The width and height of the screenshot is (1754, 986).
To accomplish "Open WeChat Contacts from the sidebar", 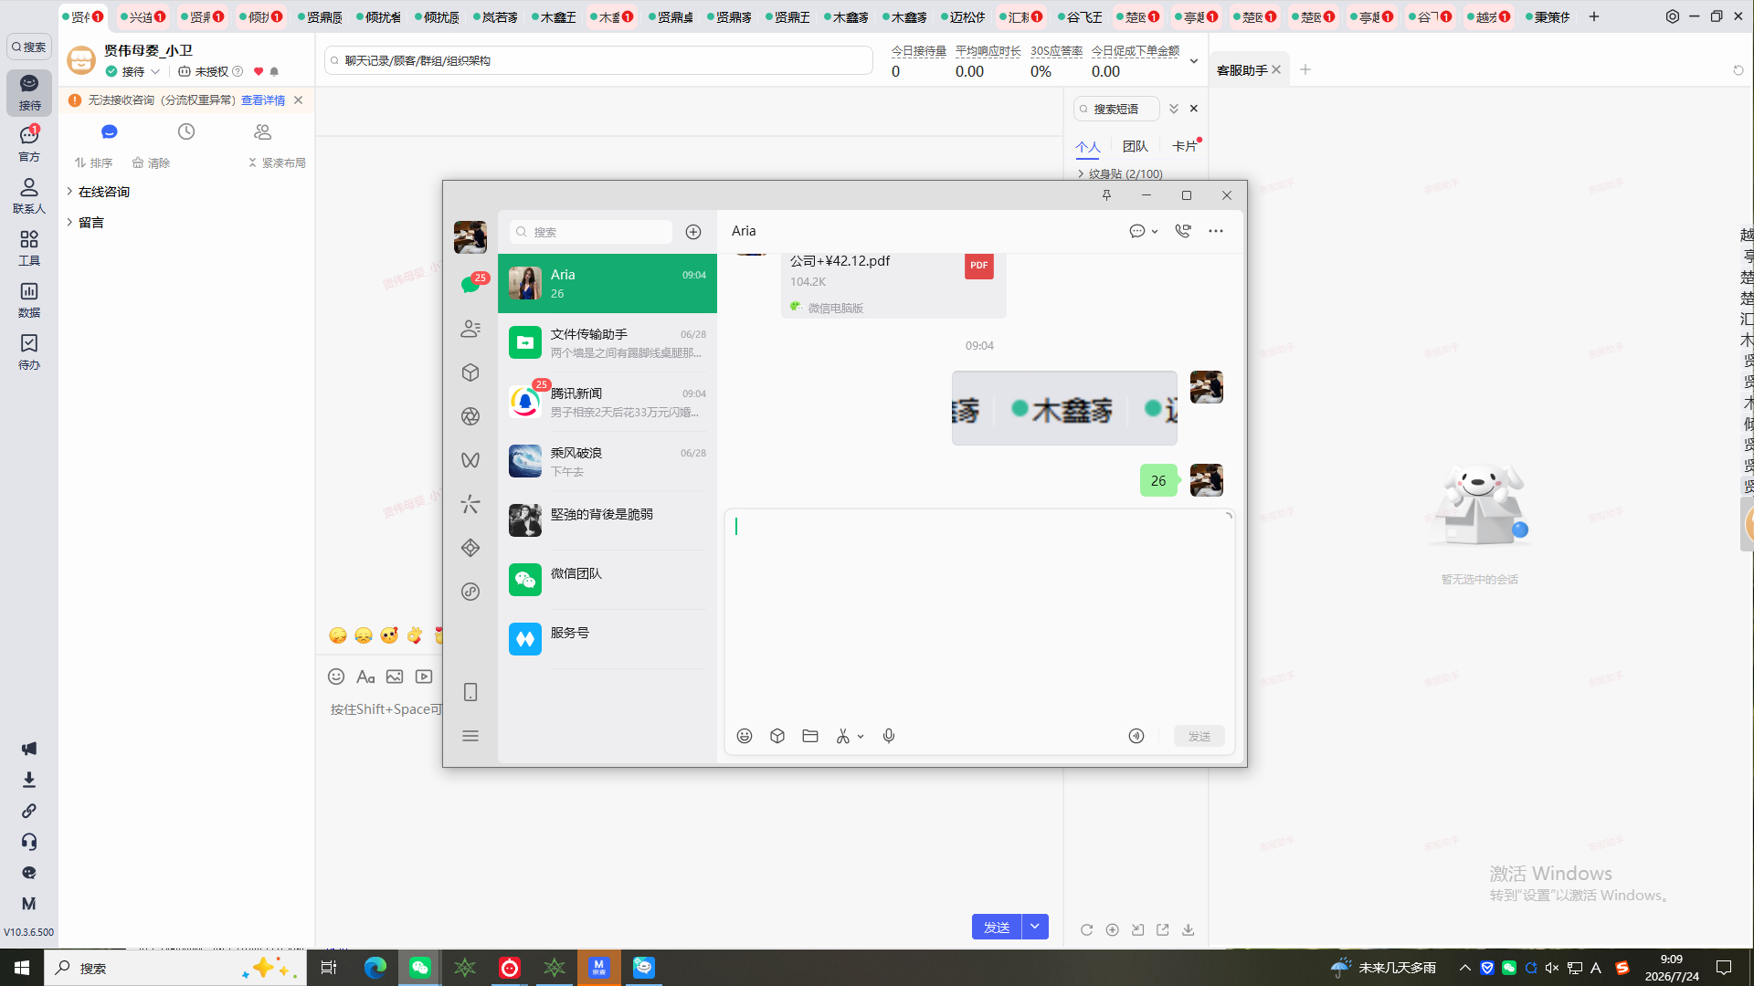I will pos(470,329).
